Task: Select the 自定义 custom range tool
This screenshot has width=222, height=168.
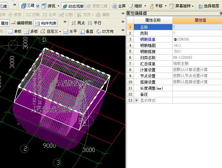Action: [x=49, y=31]
